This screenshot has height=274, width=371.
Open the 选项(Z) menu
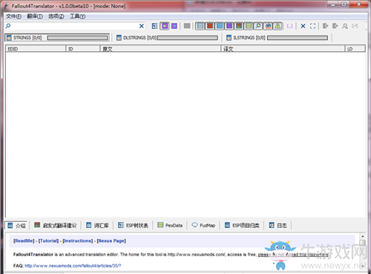coord(56,16)
